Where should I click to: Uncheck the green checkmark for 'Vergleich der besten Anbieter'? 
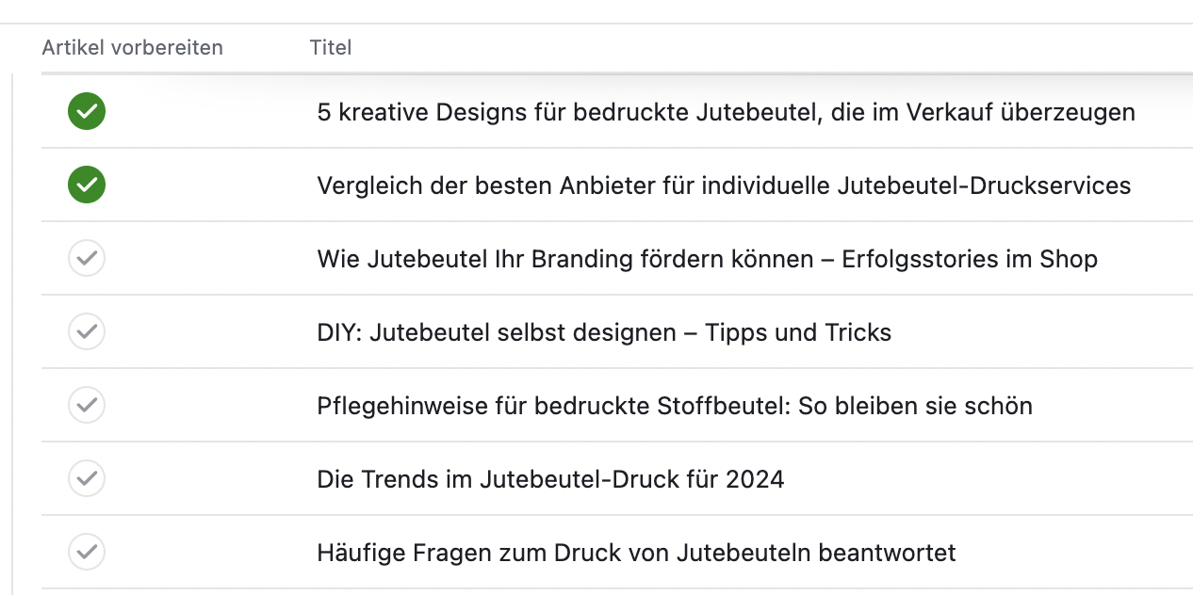tap(87, 185)
